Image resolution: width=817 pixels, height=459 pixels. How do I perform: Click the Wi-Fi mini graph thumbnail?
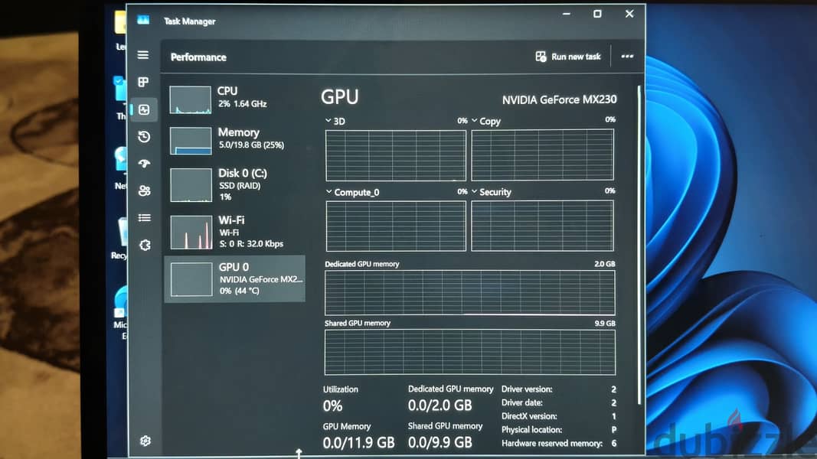(191, 232)
